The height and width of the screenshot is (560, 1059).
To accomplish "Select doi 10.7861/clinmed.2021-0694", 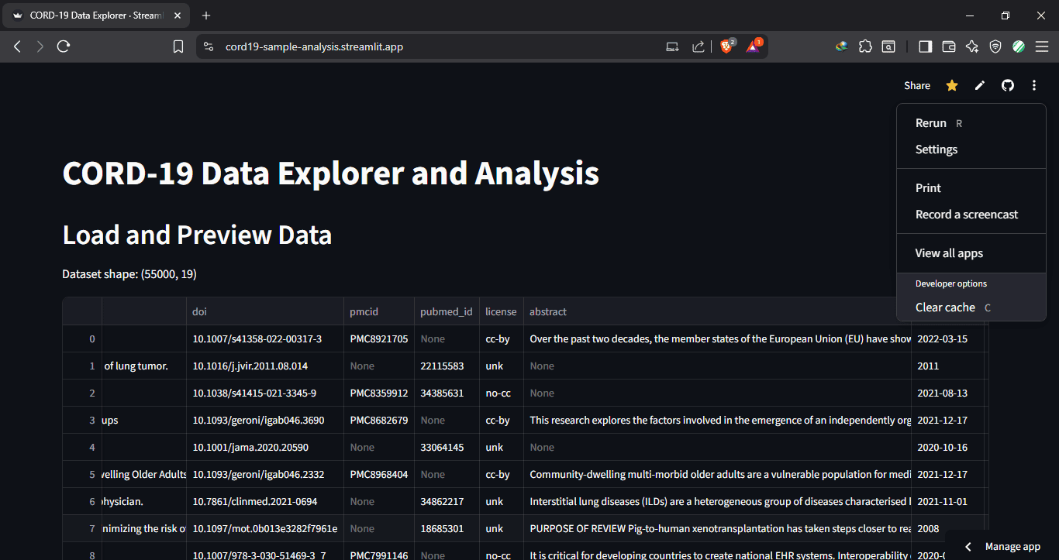I will 264,502.
